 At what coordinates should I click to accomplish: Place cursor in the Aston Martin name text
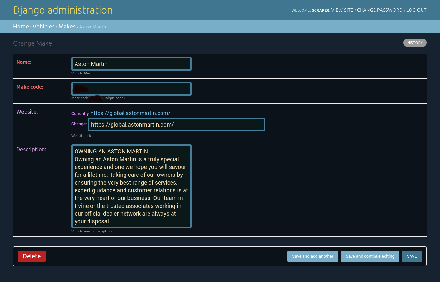click(91, 64)
